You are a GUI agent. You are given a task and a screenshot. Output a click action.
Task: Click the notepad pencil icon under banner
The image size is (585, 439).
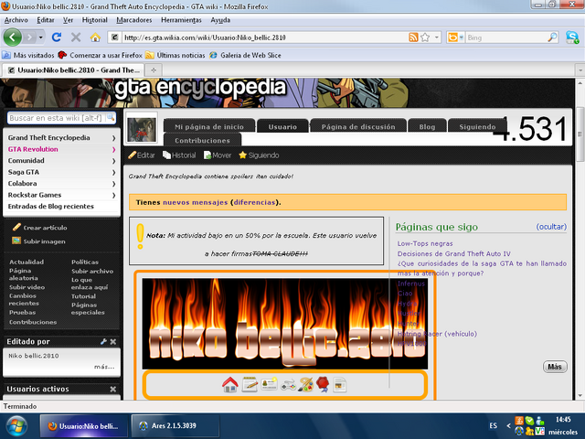pyautogui.click(x=250, y=384)
